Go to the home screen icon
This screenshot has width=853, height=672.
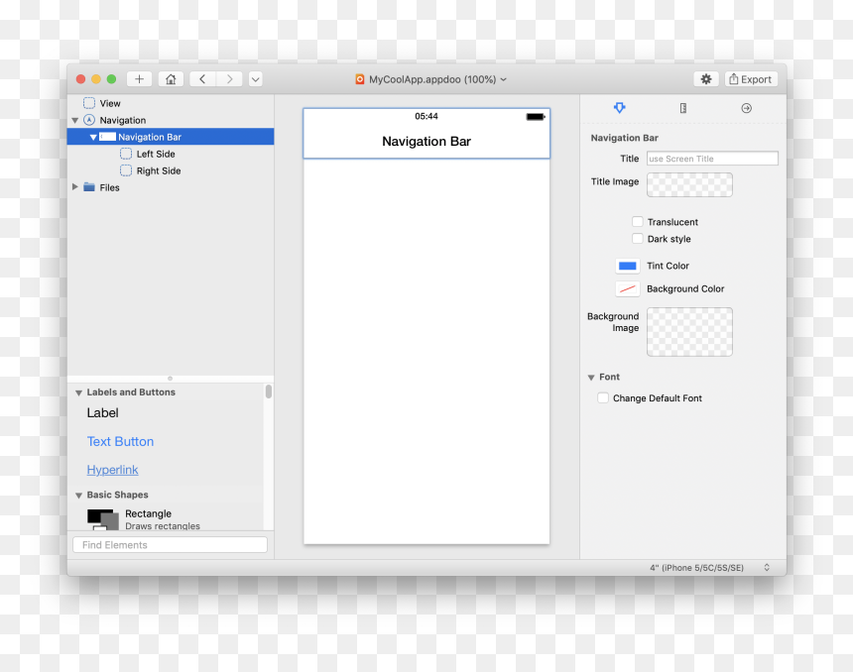pos(171,79)
